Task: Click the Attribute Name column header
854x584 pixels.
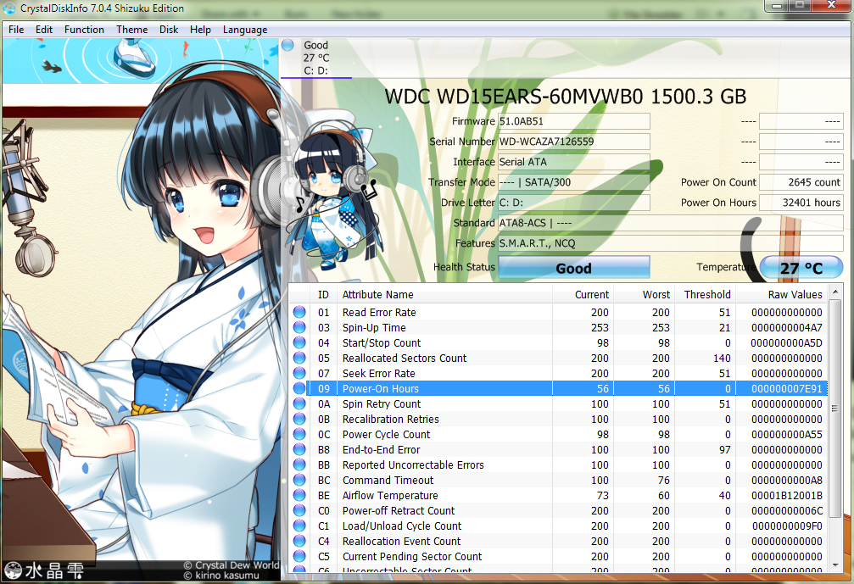Action: [444, 294]
